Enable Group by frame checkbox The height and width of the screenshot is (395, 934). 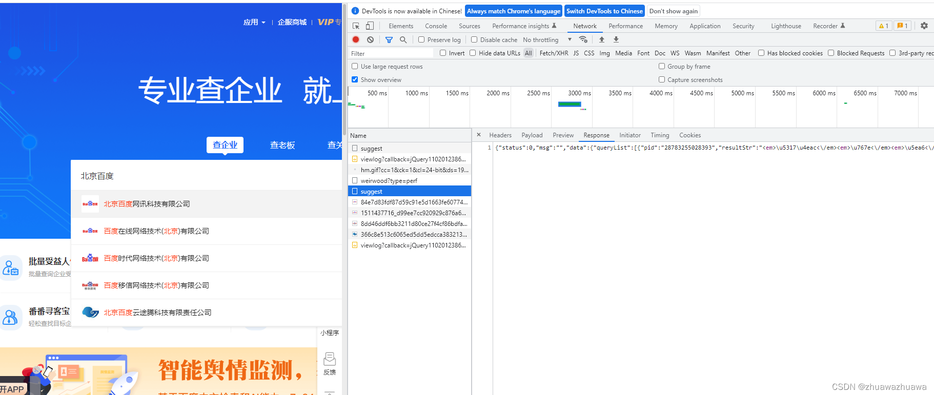tap(662, 66)
